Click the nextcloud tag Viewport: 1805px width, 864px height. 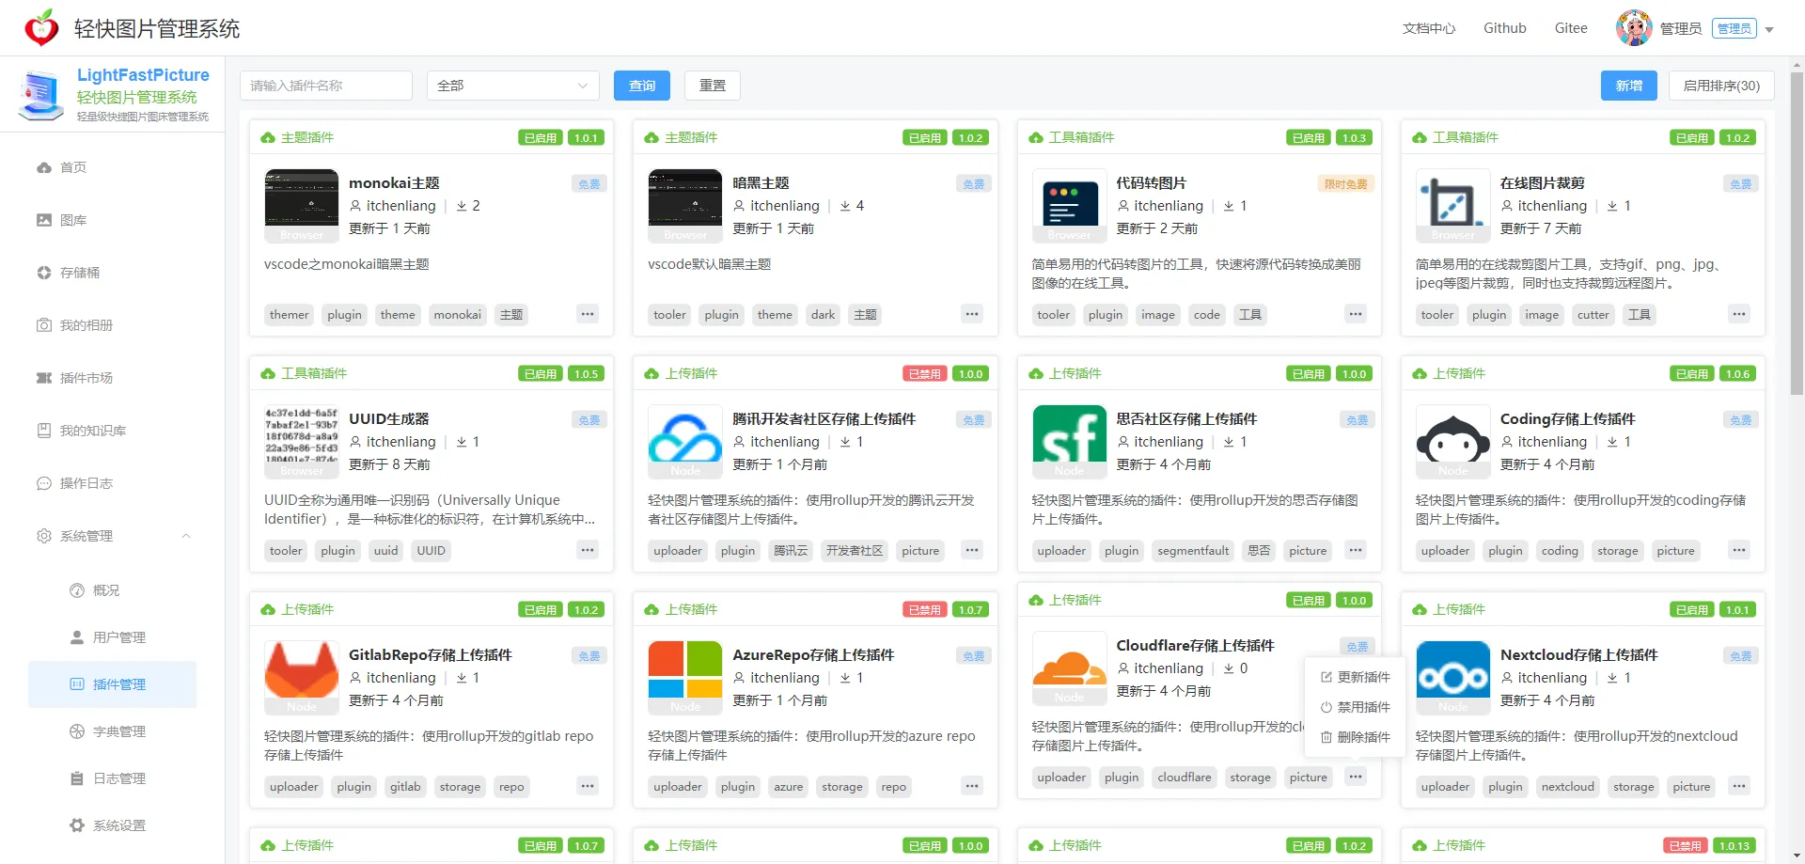pyautogui.click(x=1568, y=787)
